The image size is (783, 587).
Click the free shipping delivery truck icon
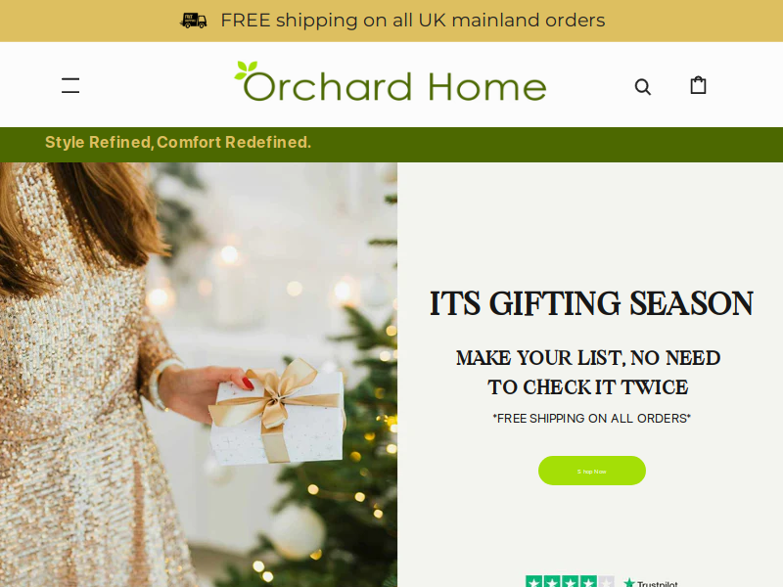(x=193, y=21)
